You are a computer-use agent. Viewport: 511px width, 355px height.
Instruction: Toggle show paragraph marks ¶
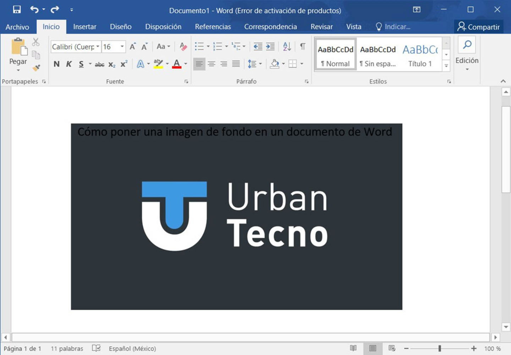(x=303, y=46)
